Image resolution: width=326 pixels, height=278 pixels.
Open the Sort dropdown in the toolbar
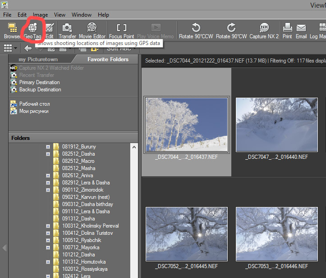click(121, 49)
